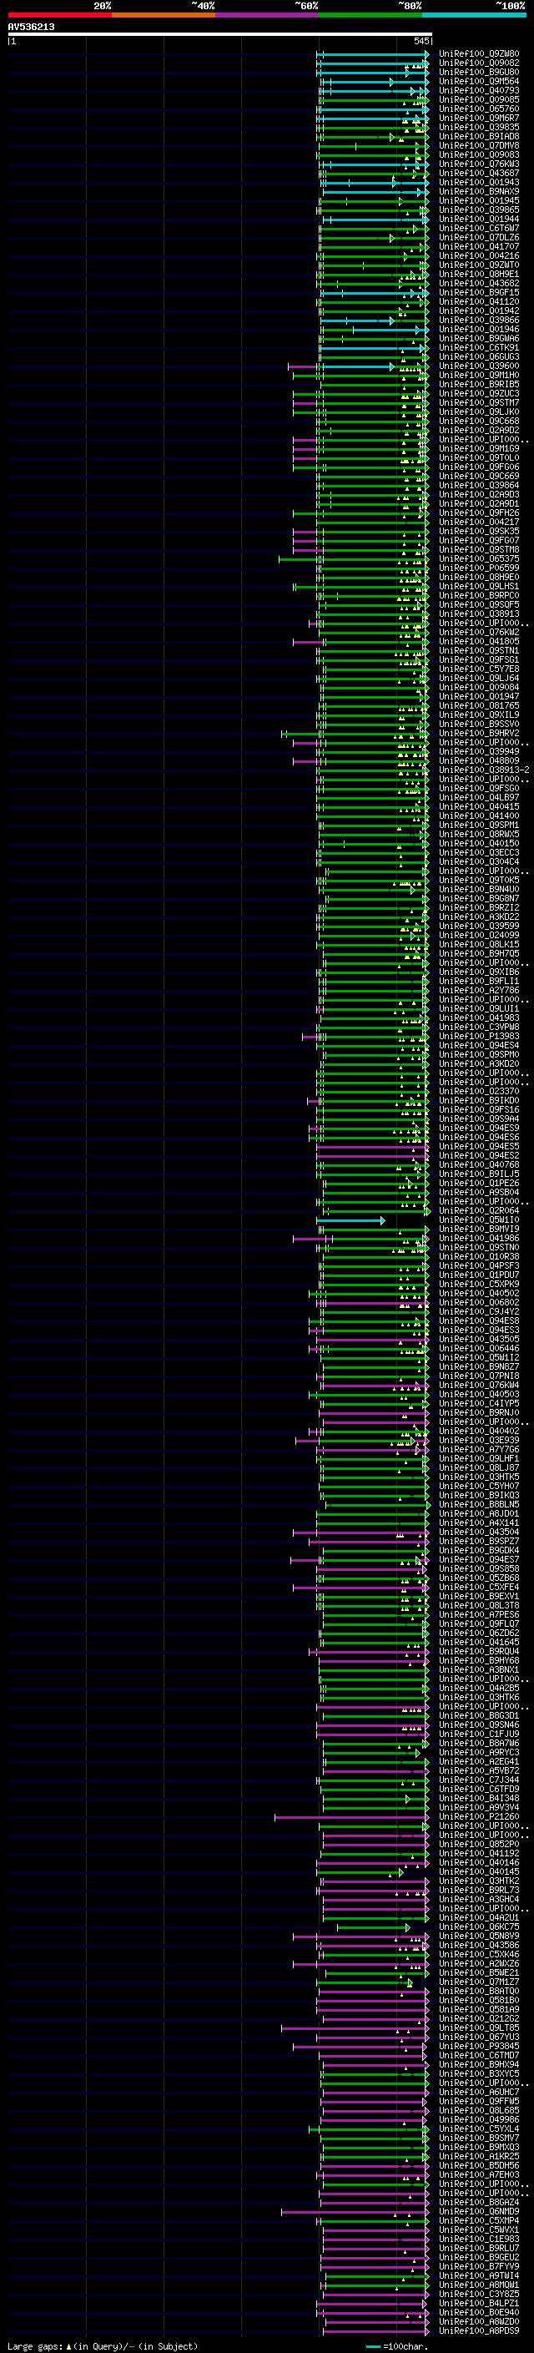Select the UniRef100_C5XPK9 label
The width and height of the screenshot is (534, 2353).
click(x=478, y=1285)
